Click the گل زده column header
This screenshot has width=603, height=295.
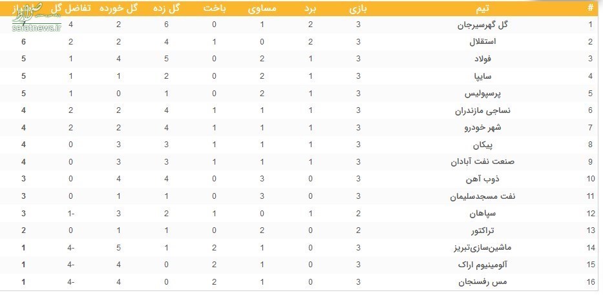(x=165, y=9)
